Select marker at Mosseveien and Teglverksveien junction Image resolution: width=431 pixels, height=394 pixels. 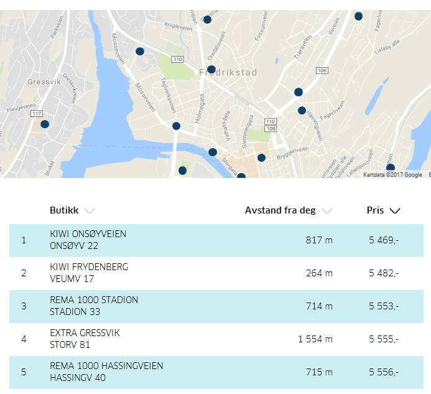[176, 126]
